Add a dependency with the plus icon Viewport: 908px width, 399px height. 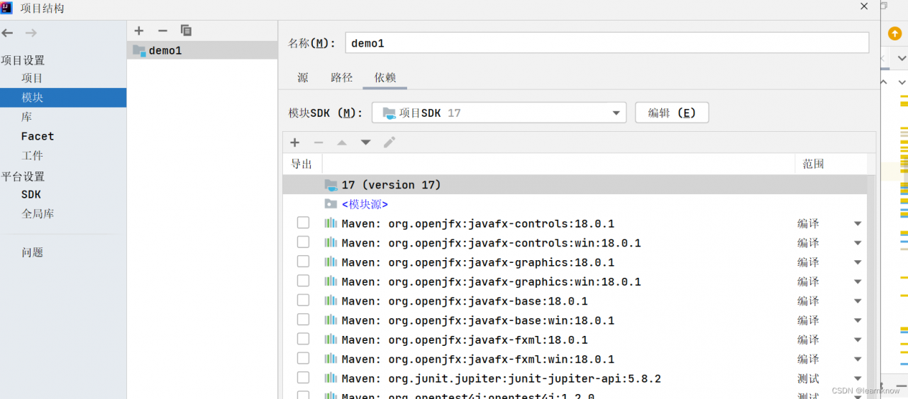(x=295, y=142)
